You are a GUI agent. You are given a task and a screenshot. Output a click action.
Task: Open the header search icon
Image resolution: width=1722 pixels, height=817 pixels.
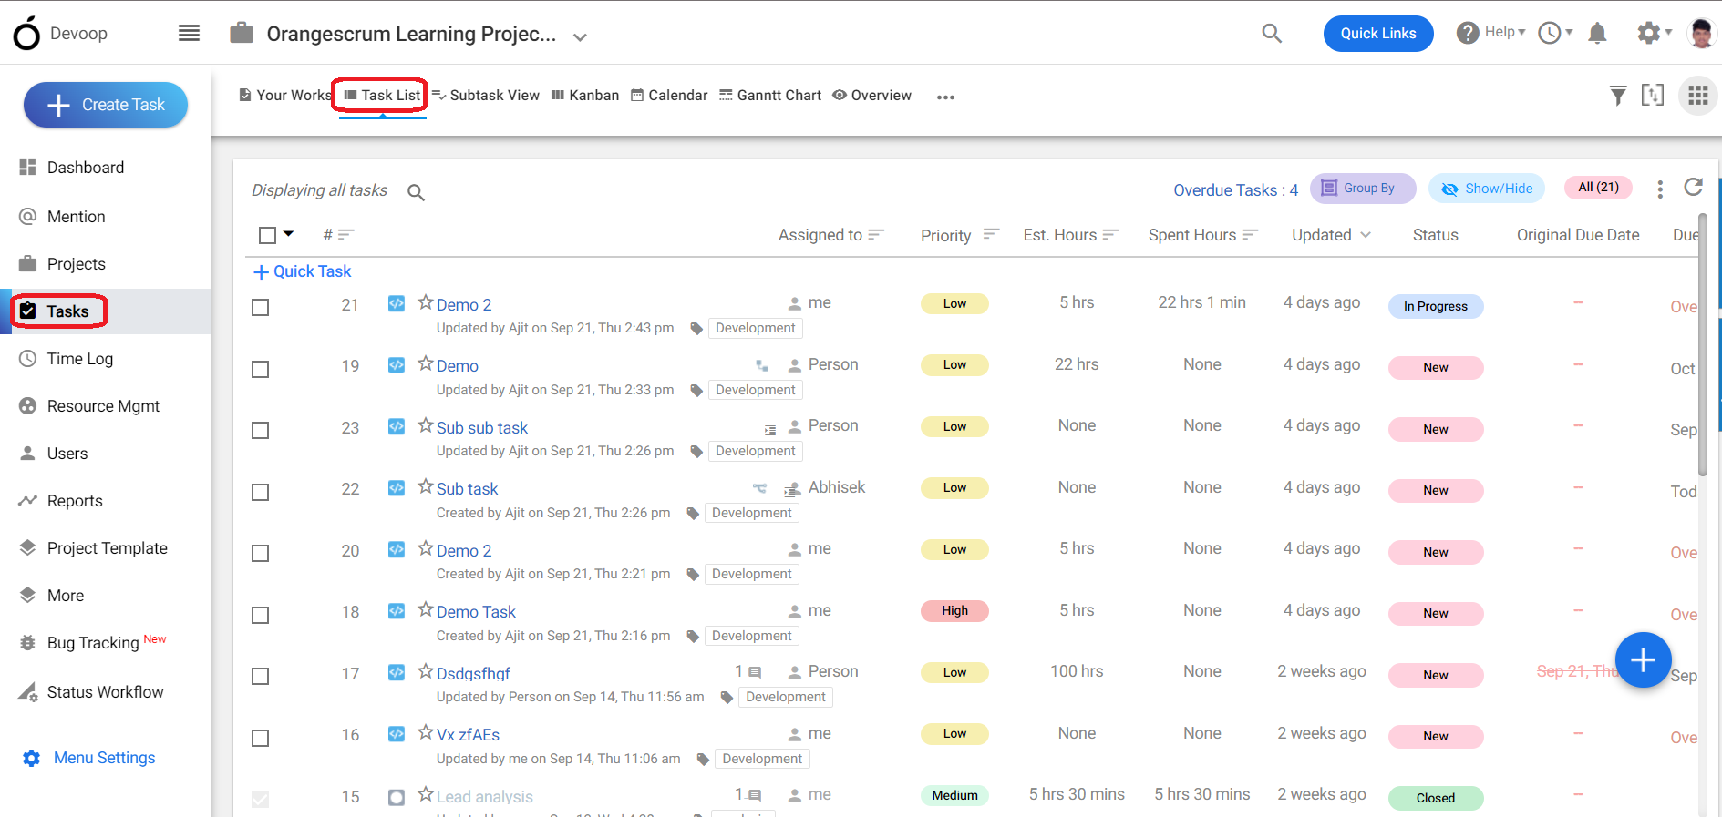pyautogui.click(x=1272, y=34)
